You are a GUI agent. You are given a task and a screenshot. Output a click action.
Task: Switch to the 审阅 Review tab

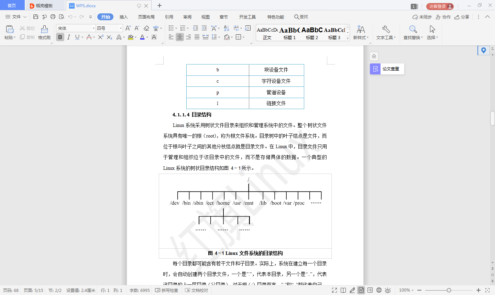[187, 17]
